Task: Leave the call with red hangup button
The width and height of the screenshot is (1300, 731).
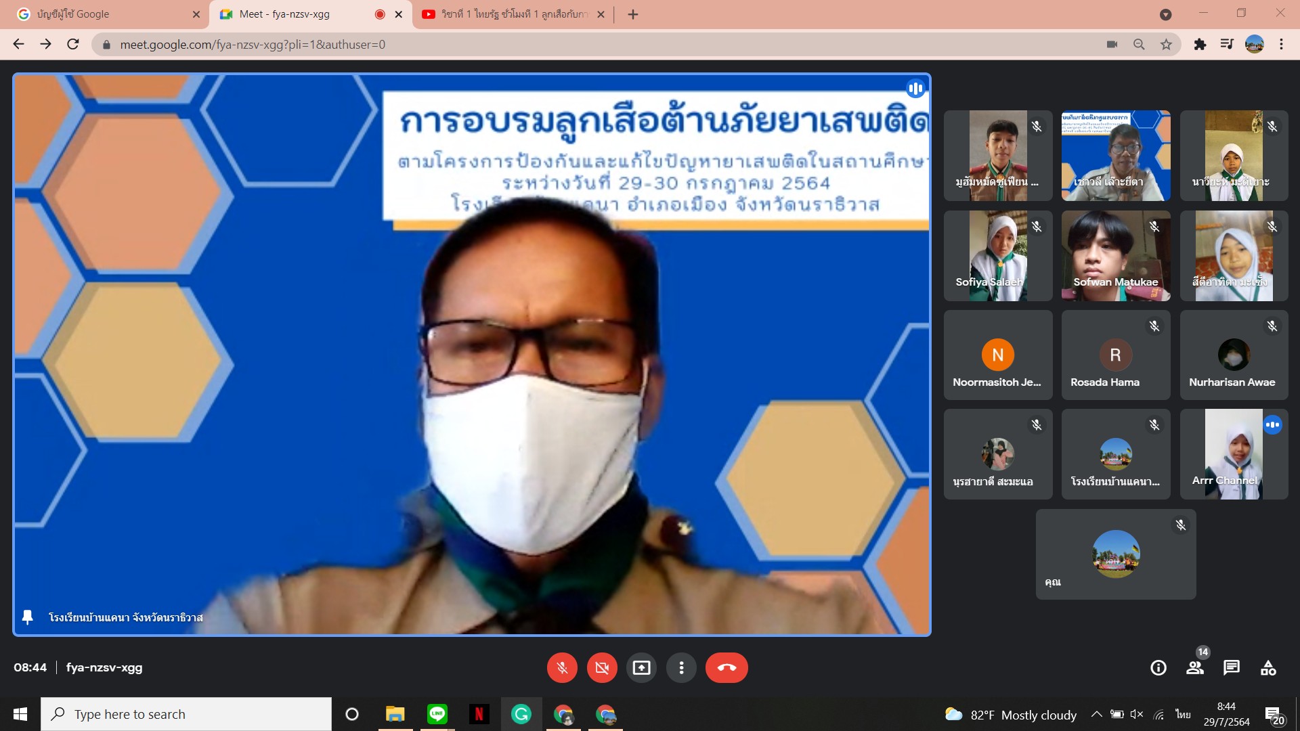Action: [727, 668]
